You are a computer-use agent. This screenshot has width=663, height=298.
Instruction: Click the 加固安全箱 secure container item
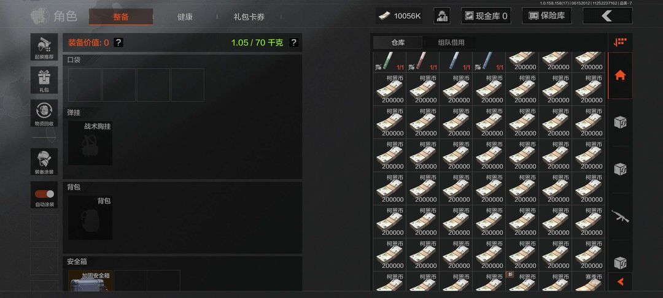coord(90,281)
